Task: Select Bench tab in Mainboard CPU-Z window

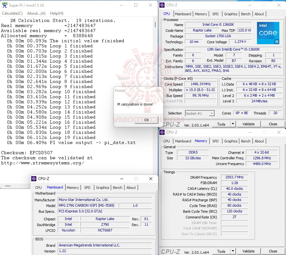Action: [x=117, y=188]
